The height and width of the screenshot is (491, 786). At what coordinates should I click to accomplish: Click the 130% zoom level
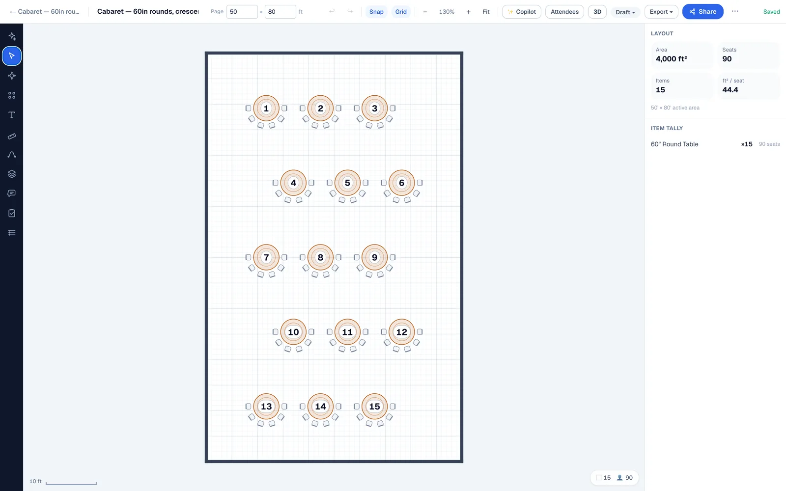pyautogui.click(x=447, y=12)
